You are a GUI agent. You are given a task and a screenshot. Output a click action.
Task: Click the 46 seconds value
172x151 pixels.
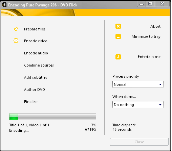click(x=122, y=129)
